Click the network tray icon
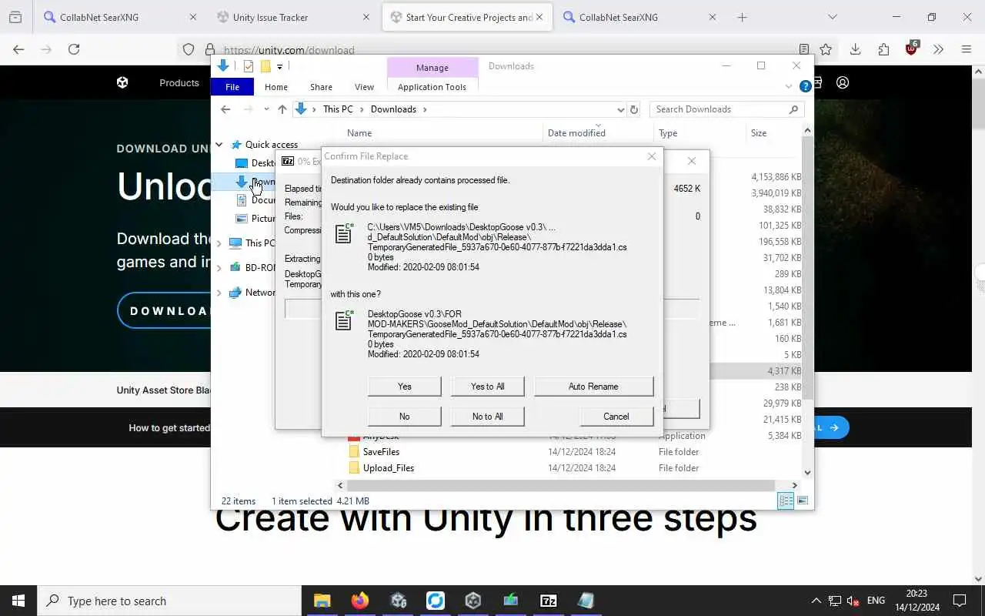The width and height of the screenshot is (985, 616). (835, 601)
